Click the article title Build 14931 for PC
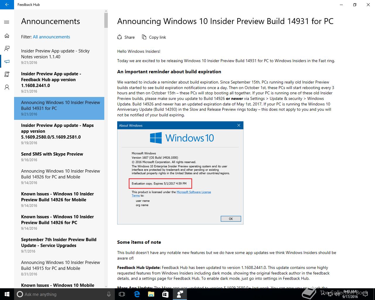The image size is (375, 300). [225, 21]
